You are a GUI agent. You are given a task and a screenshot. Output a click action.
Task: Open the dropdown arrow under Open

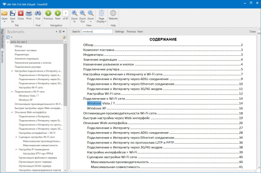[4, 22]
